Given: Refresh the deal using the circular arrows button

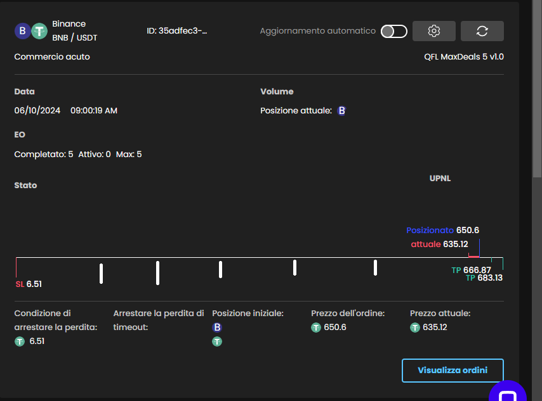Looking at the screenshot, I should pos(482,31).
